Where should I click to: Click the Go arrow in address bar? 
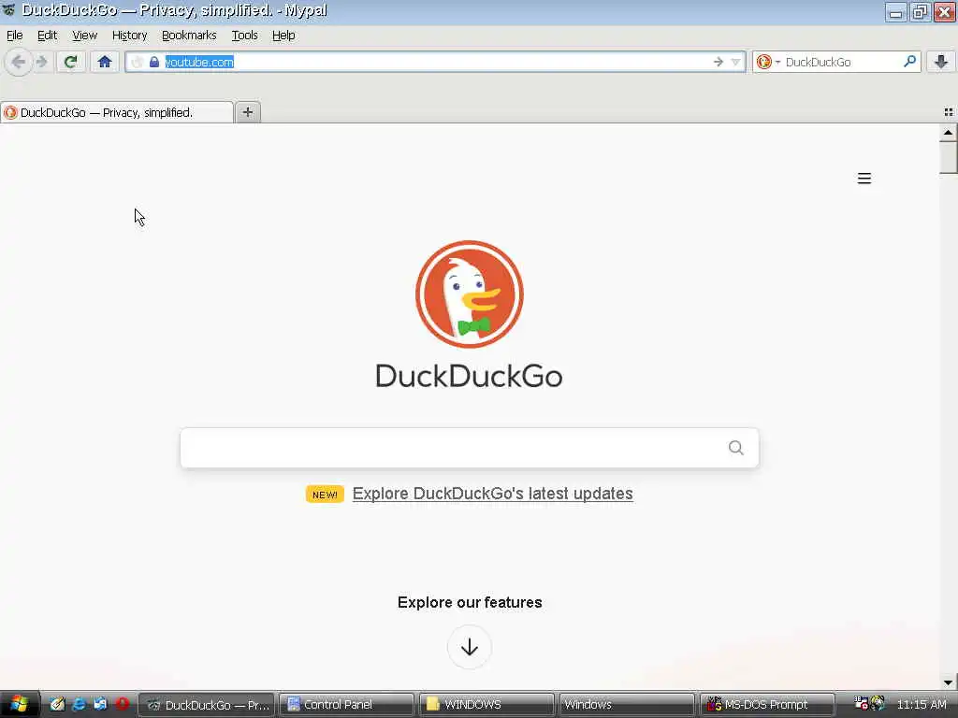click(x=718, y=62)
